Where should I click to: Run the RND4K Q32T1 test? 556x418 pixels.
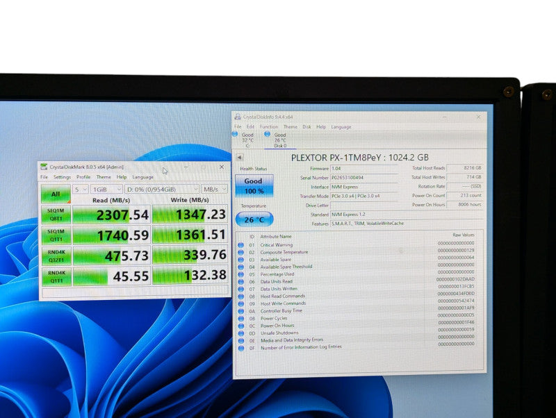(x=56, y=256)
